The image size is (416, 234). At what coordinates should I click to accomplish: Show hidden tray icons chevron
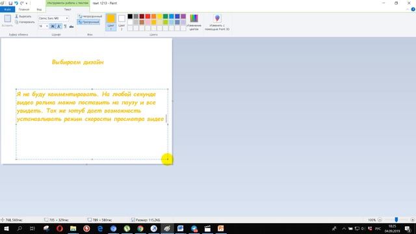point(344,228)
